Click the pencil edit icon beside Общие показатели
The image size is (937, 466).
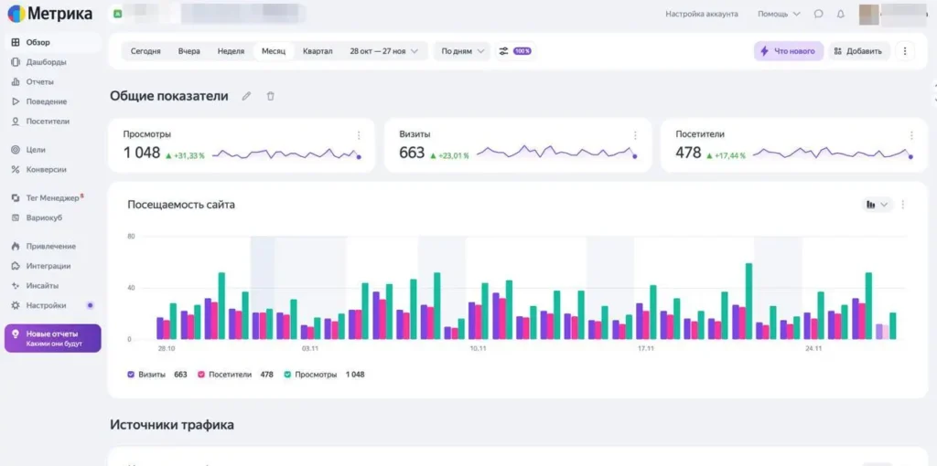[x=246, y=96]
